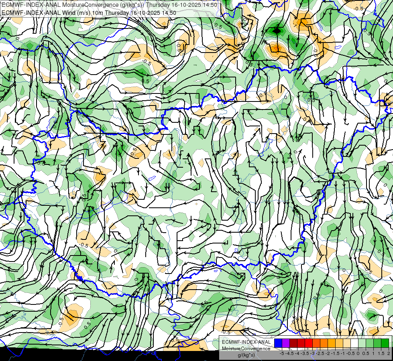Click the pale peach legend swatch
This screenshot has height=361, width=393.
pyautogui.click(x=347, y=343)
